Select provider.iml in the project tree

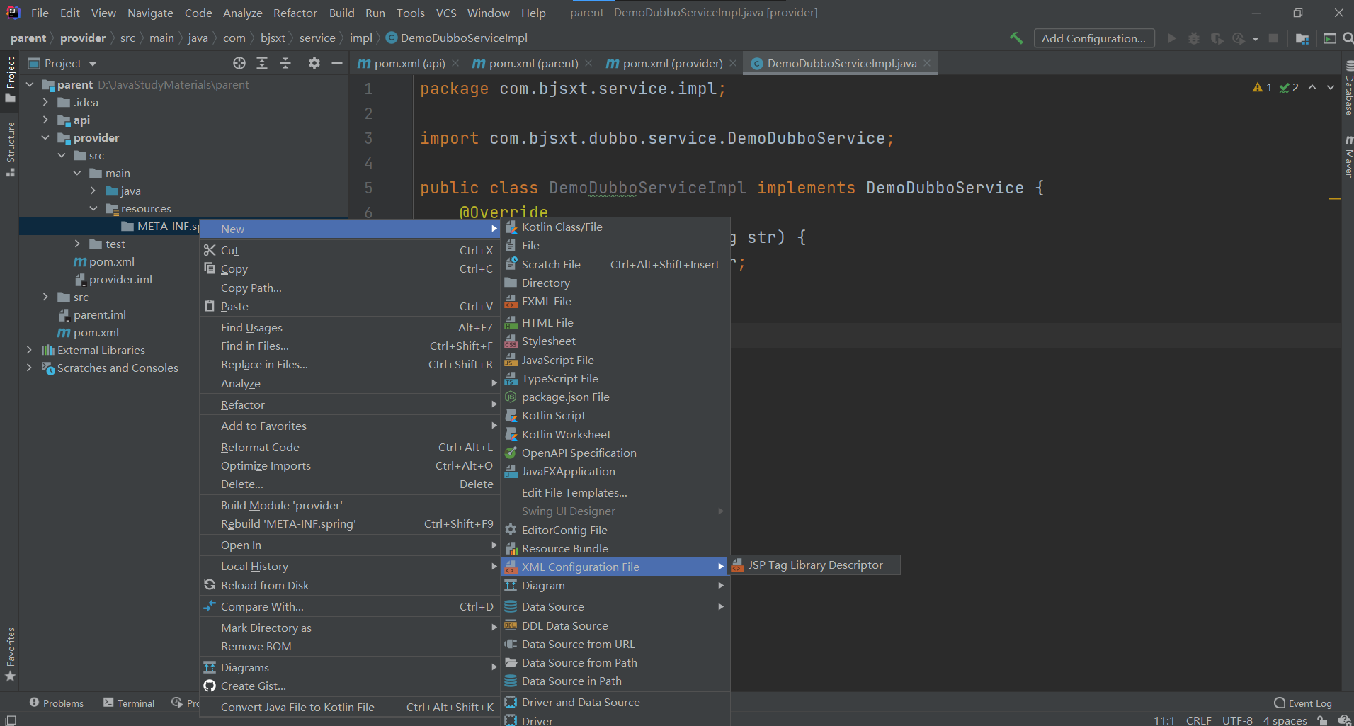113,279
